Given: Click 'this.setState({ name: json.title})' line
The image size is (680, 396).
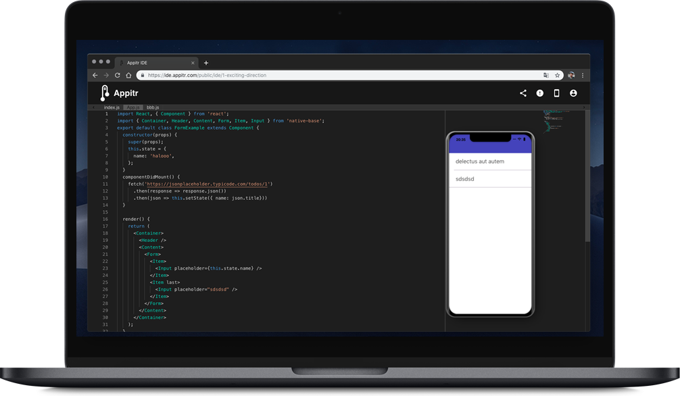Looking at the screenshot, I should [200, 198].
